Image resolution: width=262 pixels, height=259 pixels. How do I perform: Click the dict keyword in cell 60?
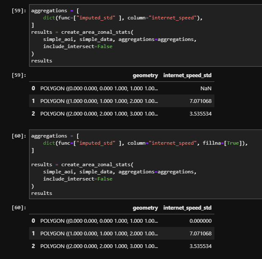point(49,143)
